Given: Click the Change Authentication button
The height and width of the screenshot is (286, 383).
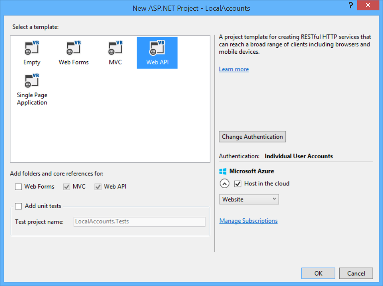Looking at the screenshot, I should click(x=252, y=137).
